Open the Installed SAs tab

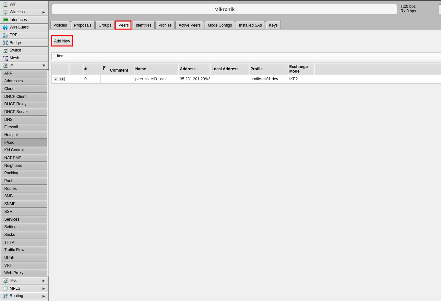pyautogui.click(x=250, y=25)
